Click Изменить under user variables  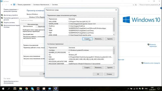point(98,39)
